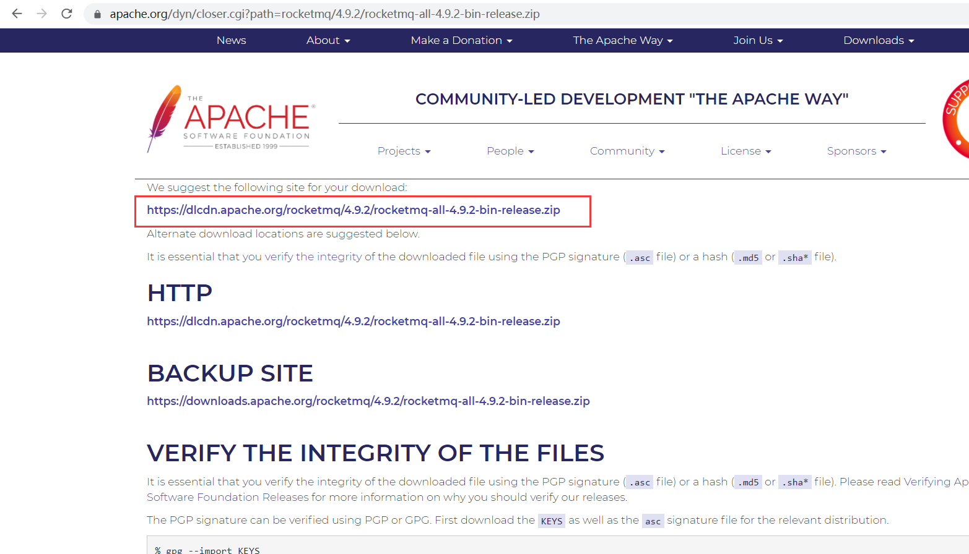Click the KEYS code label
Image resolution: width=969 pixels, height=554 pixels.
552,521
